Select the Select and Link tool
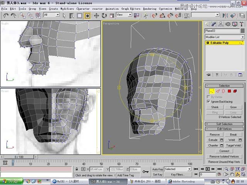 point(23,15)
